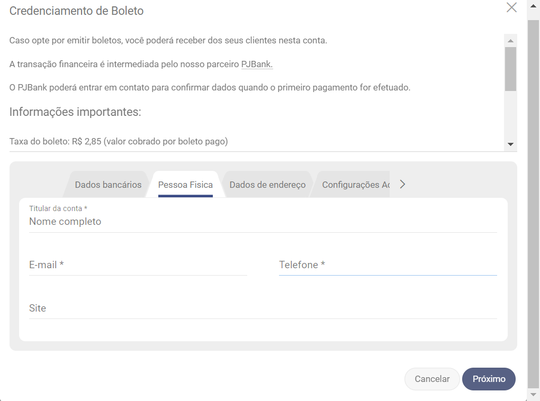This screenshot has width=540, height=401.
Task: Click the outer page scrollbar down arrow
Action: [x=534, y=395]
